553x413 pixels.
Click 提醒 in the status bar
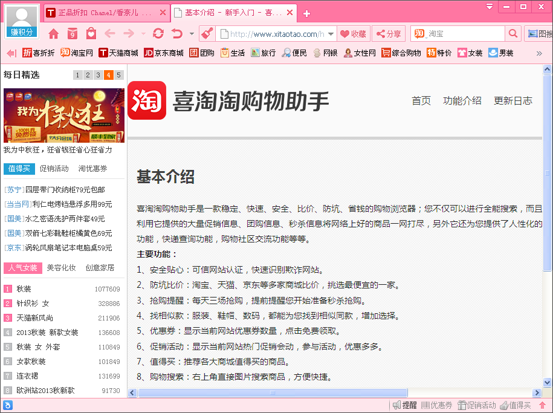tap(405, 405)
